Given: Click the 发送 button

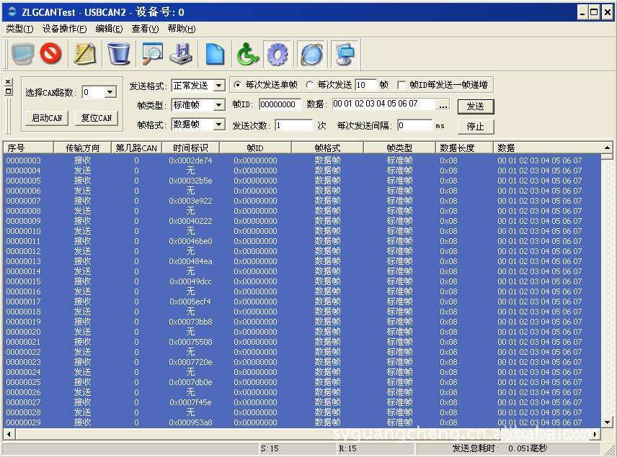Looking at the screenshot, I should point(475,106).
